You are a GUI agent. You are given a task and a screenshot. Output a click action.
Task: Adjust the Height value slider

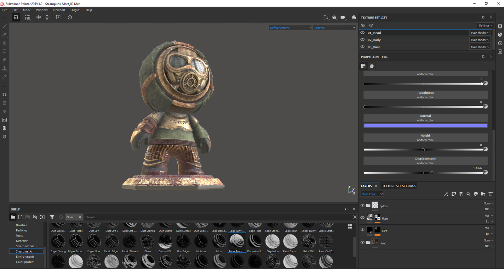[x=423, y=150]
